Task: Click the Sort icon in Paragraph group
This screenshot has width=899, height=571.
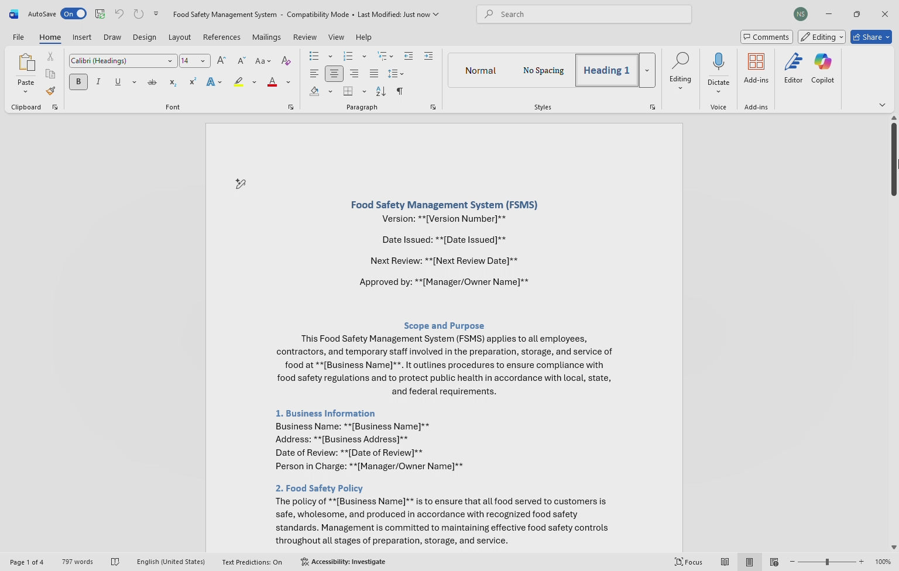Action: 381,91
